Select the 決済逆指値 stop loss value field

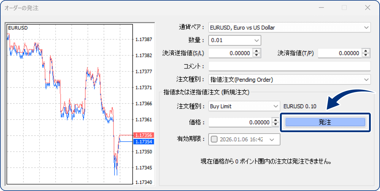pyautogui.click(x=235, y=53)
